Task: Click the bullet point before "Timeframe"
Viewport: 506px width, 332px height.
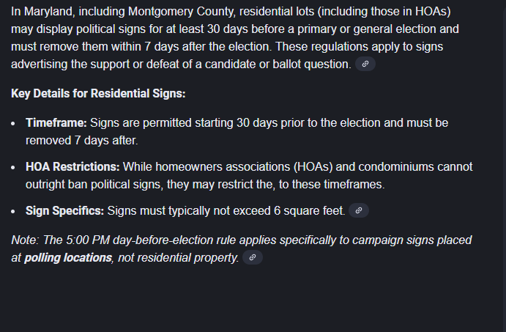Action: coord(14,123)
